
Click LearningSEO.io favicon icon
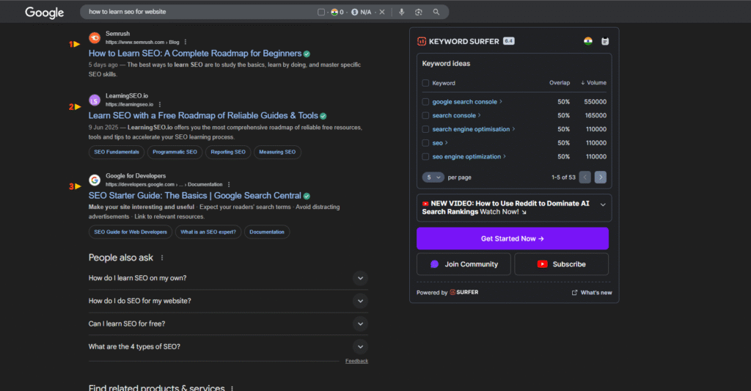point(95,100)
